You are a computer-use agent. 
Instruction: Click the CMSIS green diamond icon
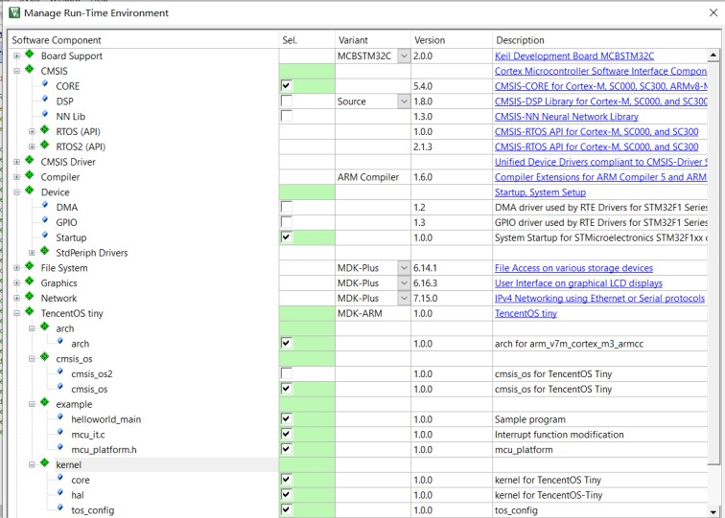30,70
